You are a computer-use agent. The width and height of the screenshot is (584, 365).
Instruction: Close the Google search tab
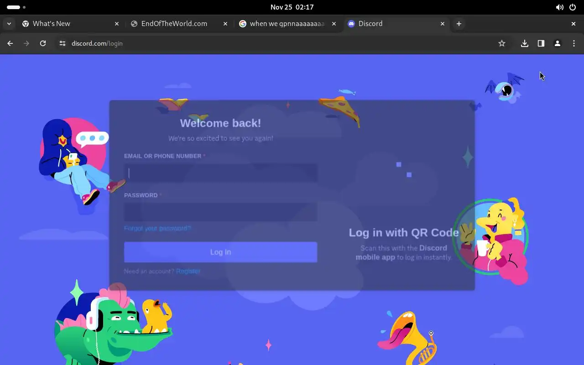tap(334, 24)
